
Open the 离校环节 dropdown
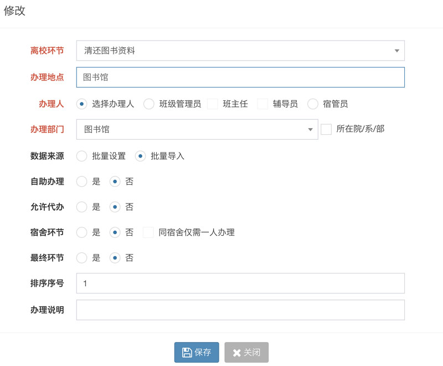(x=240, y=50)
